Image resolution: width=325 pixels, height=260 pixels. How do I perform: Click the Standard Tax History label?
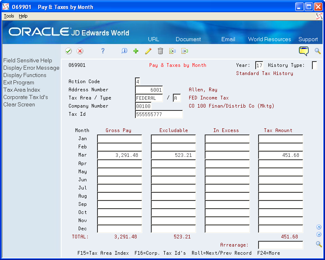(265, 73)
